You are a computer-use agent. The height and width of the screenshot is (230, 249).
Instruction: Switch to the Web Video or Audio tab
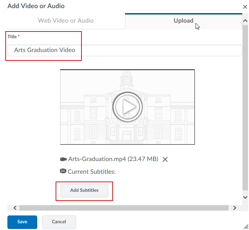pos(66,21)
